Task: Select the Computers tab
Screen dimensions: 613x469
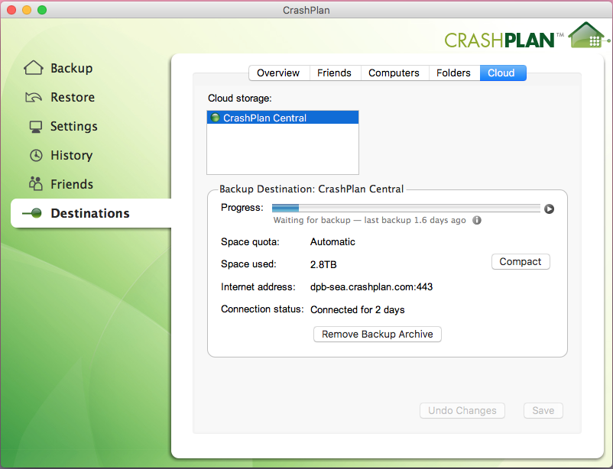Action: click(394, 73)
